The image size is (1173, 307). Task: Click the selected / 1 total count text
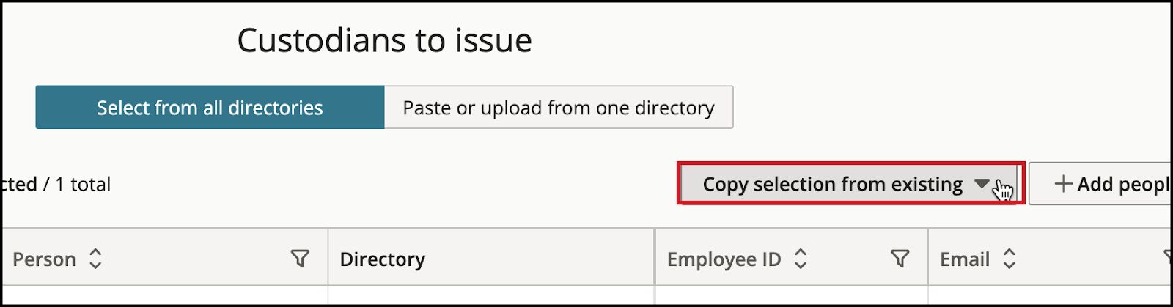pos(56,184)
